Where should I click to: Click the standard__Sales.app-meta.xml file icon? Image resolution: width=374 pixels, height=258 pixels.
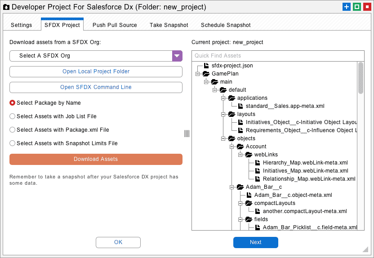coord(240,106)
